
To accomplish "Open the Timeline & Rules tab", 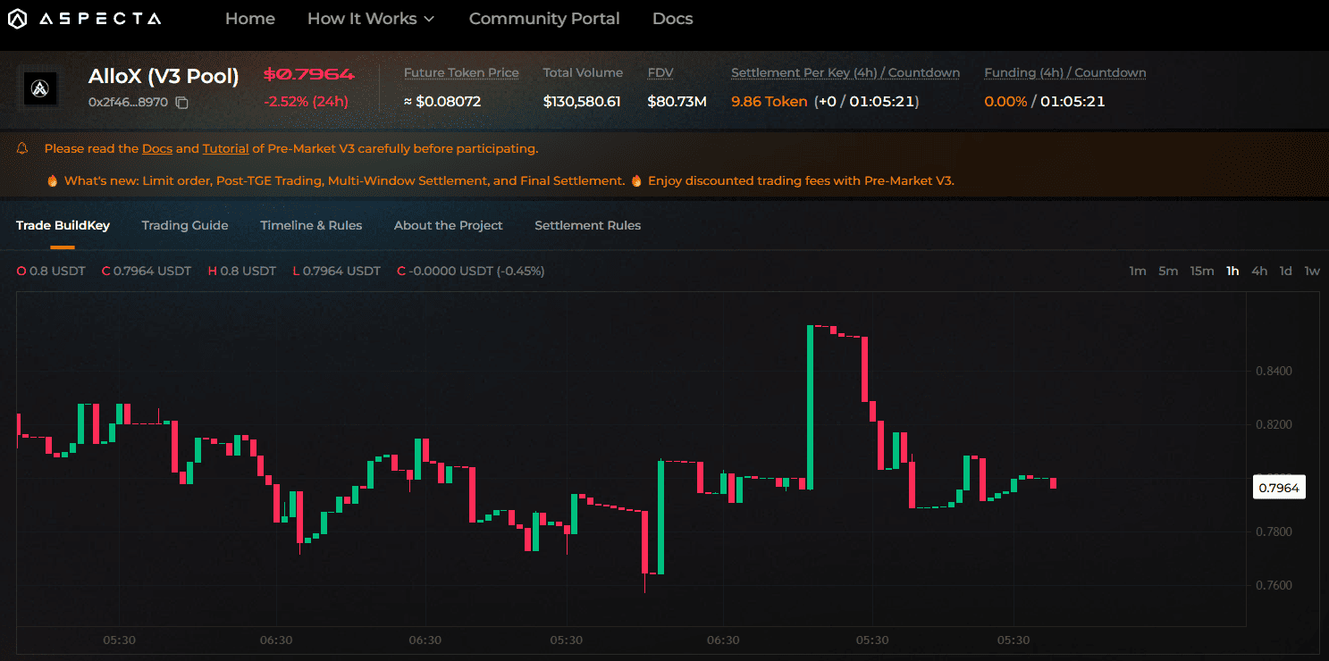I will (311, 225).
